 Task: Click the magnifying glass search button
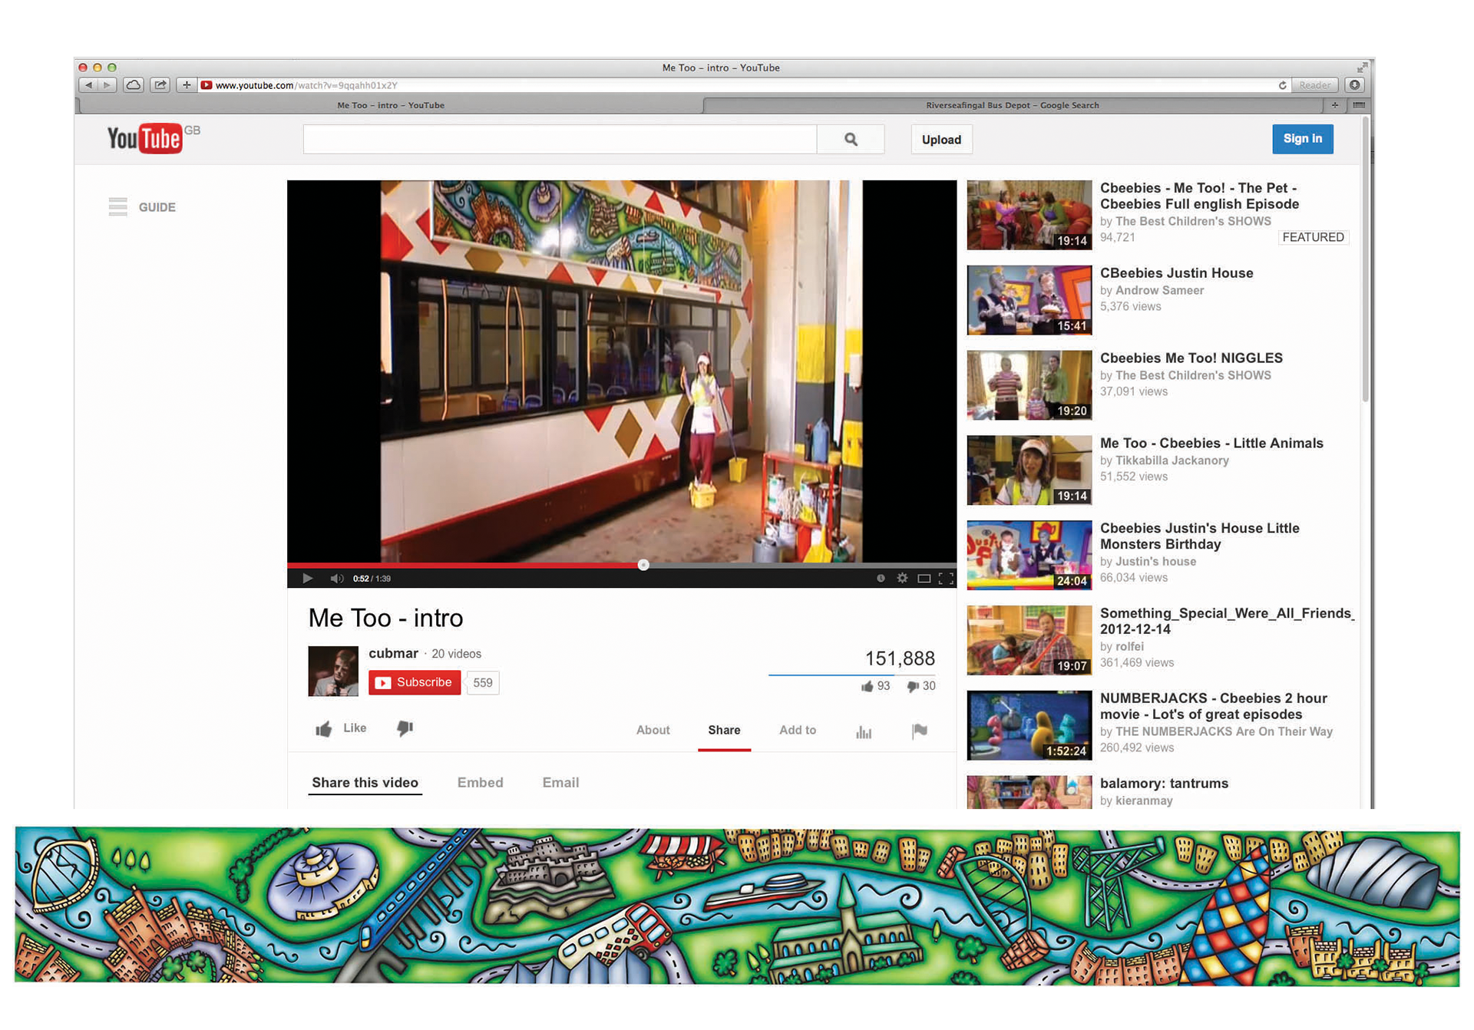(851, 140)
